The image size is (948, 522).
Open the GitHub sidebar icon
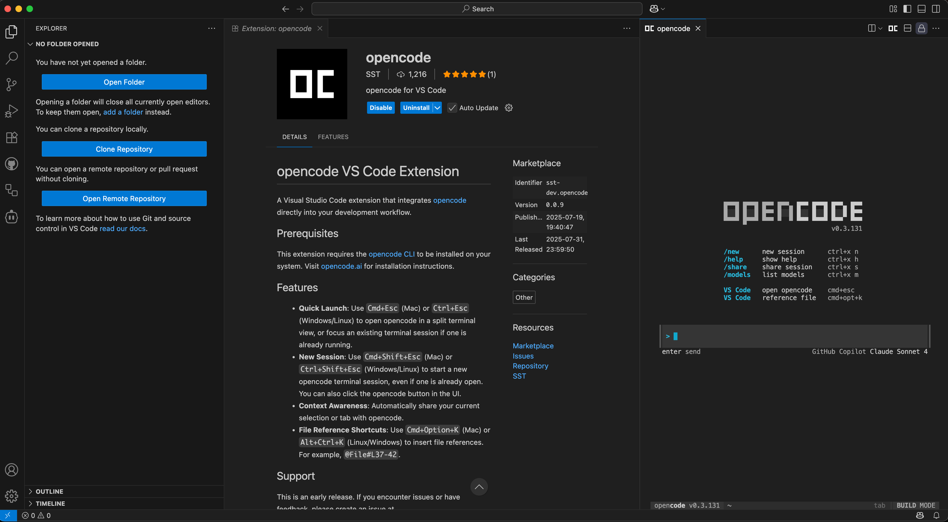tap(11, 164)
